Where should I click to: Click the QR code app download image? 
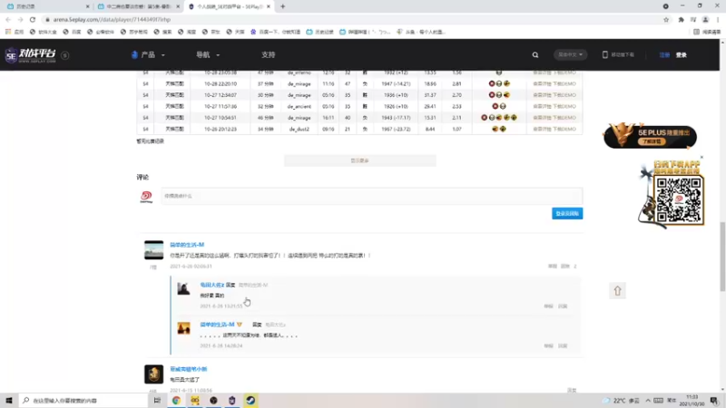678,200
